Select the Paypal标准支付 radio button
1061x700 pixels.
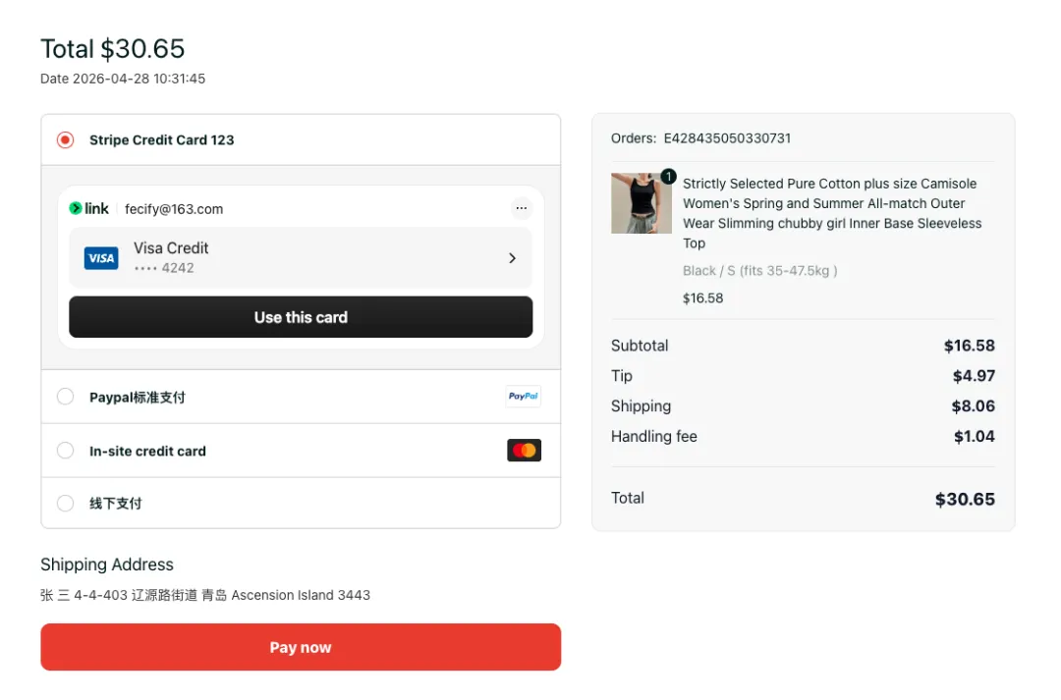tap(66, 397)
